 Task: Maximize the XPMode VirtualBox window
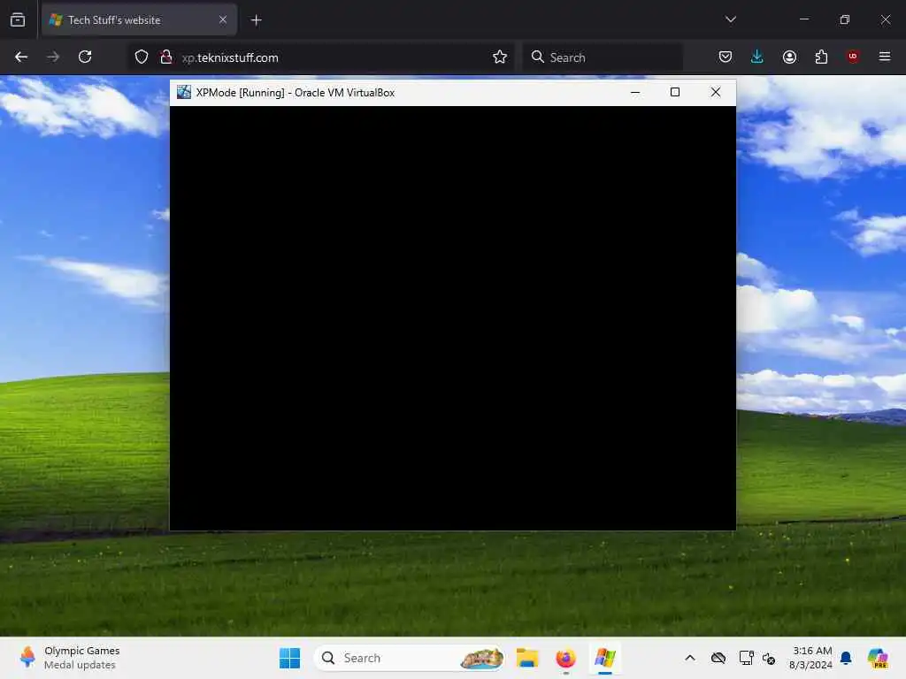point(675,92)
